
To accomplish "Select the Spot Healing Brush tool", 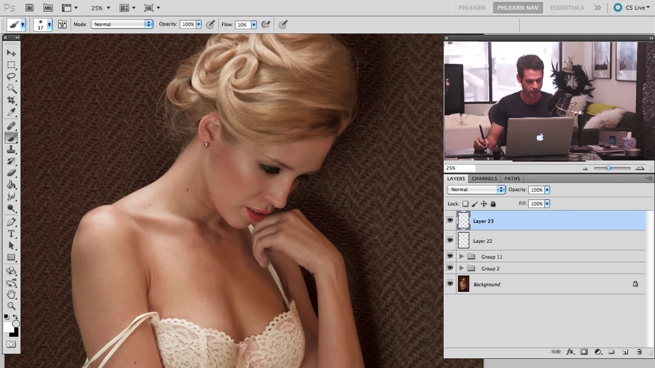I will [11, 126].
